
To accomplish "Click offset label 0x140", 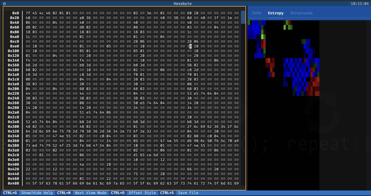I will point(13,60).
